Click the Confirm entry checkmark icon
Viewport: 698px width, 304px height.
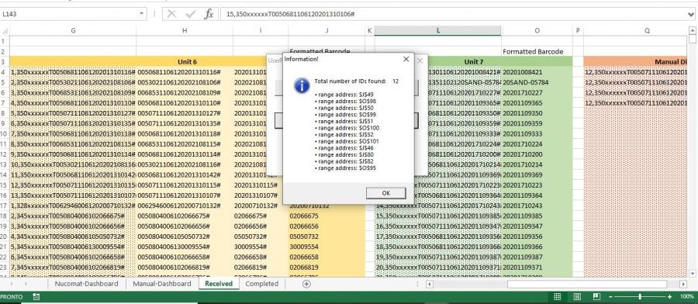pos(191,14)
